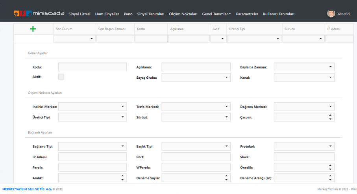Go to the Sinyal Listesi page
Image resolution: width=357 pixels, height=194 pixels.
click(79, 14)
